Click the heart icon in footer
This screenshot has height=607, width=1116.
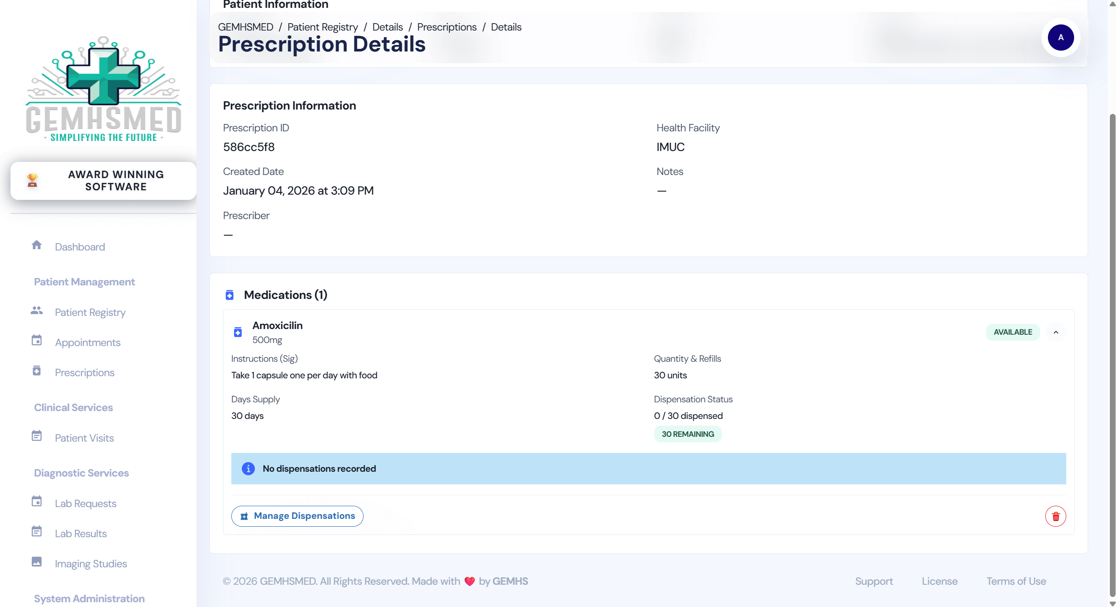pyautogui.click(x=470, y=582)
